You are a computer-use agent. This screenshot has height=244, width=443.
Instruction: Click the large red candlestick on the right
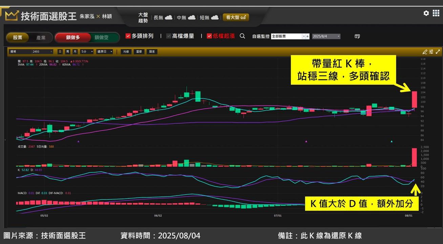click(414, 99)
